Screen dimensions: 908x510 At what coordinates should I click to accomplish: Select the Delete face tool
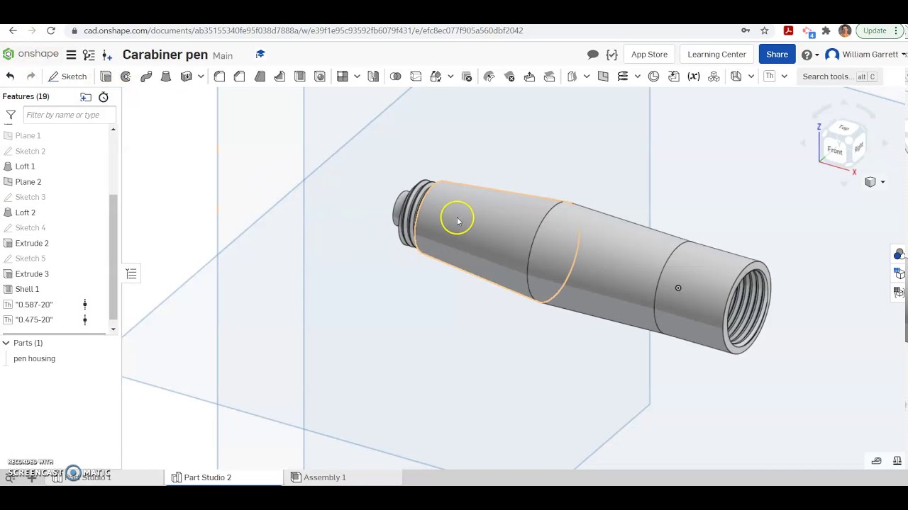click(509, 76)
